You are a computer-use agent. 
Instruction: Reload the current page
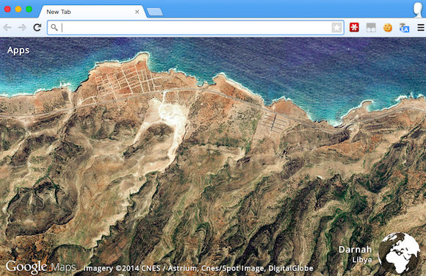[x=37, y=27]
